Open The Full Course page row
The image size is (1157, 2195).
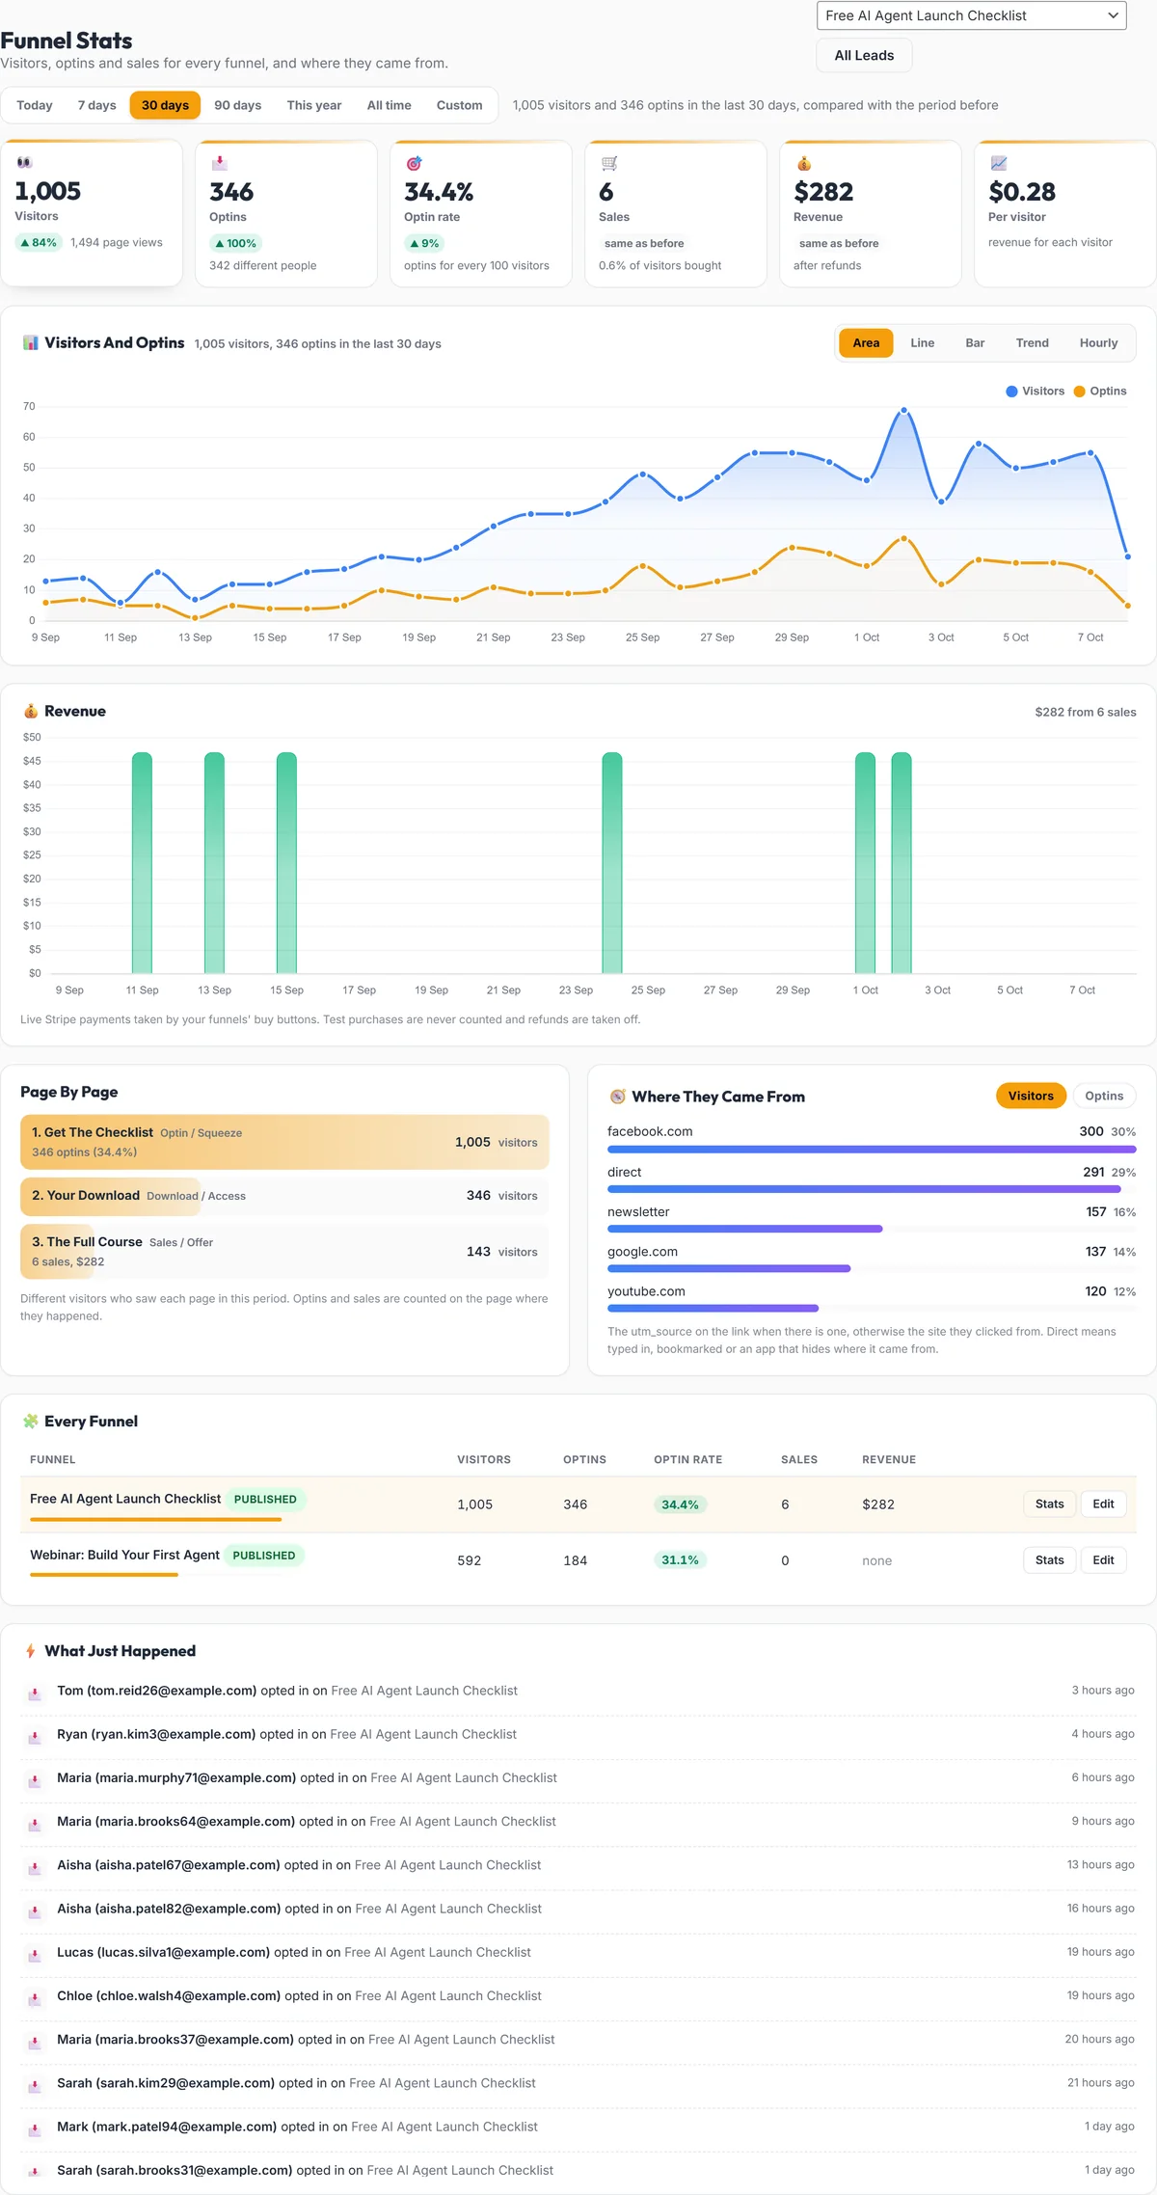tap(284, 1252)
